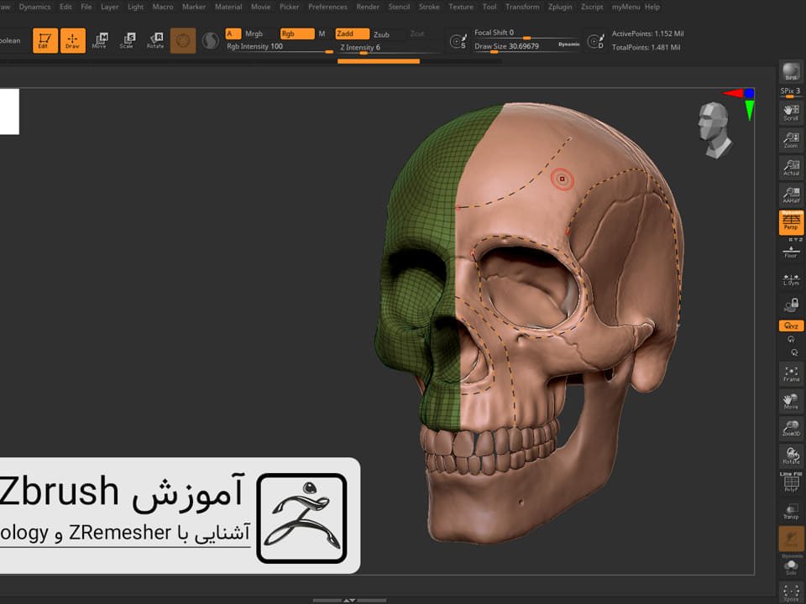Open the Light menu
Screen dimensions: 806x604
[x=136, y=7]
